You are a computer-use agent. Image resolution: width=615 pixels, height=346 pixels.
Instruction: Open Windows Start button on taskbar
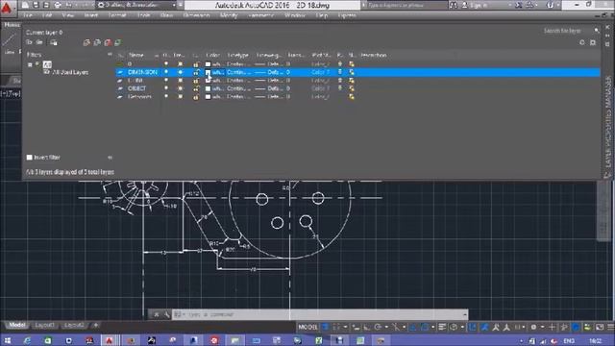(x=8, y=340)
